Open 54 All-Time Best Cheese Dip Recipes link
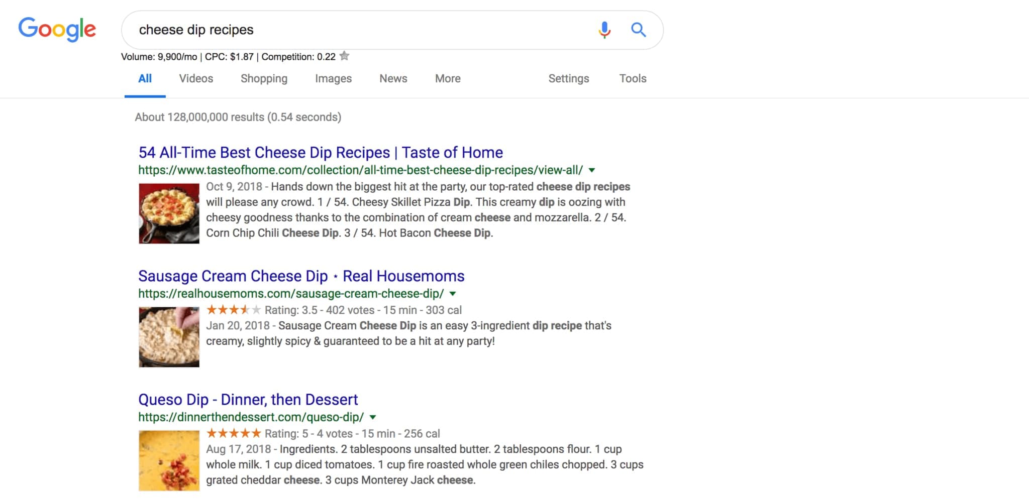The height and width of the screenshot is (501, 1029). (321, 152)
